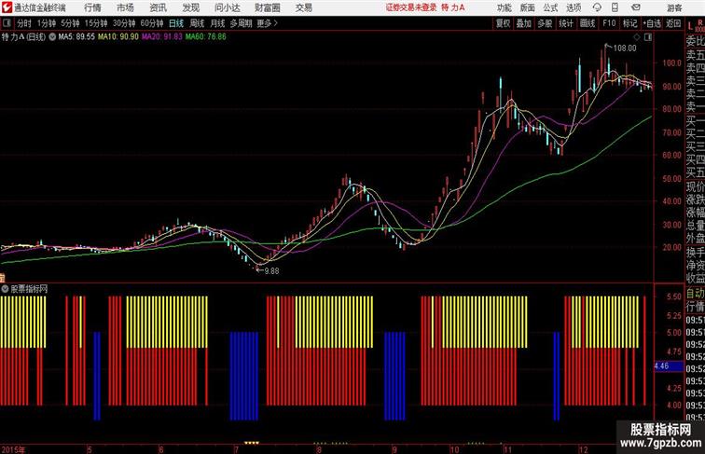The width and height of the screenshot is (705, 454).
Task: Switch to the 60分钟 period tab
Action: (151, 23)
